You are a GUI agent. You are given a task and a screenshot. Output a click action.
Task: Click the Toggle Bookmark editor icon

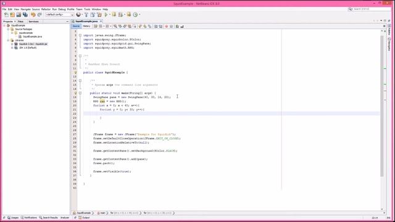coord(150,26)
